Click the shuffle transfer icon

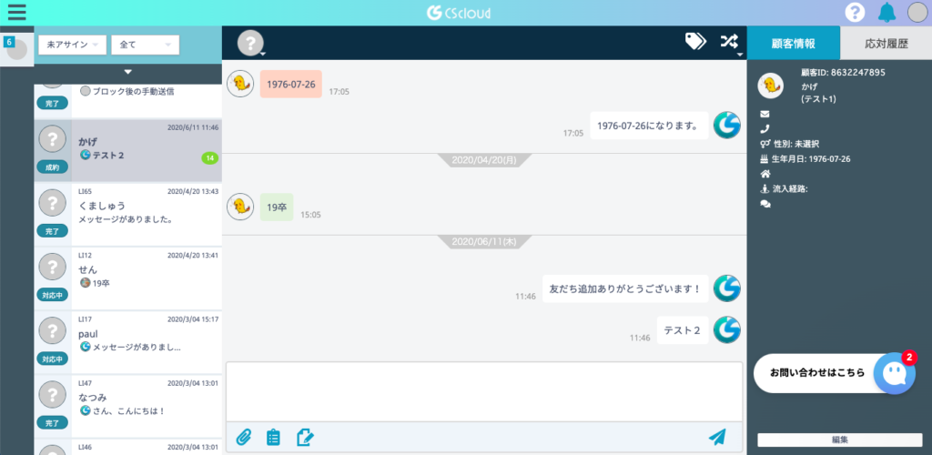coord(730,42)
